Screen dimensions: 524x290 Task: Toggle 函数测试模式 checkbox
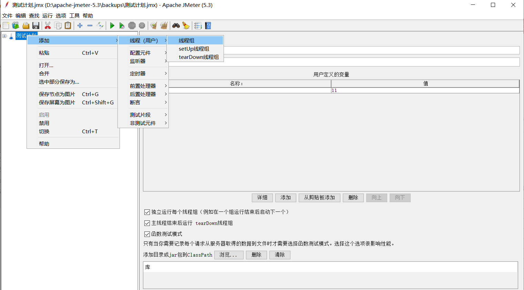147,234
